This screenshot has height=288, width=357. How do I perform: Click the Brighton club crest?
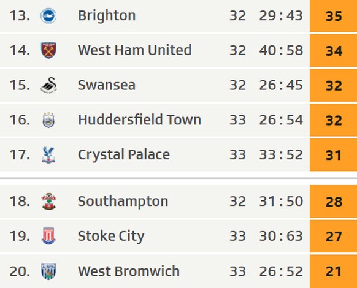[x=48, y=16]
